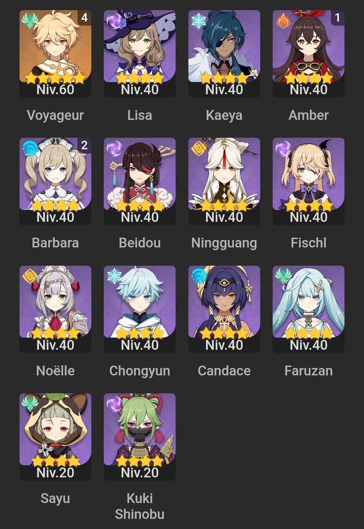Click Barbara's Hydro element icon
This screenshot has width=364, height=529.
(x=30, y=148)
